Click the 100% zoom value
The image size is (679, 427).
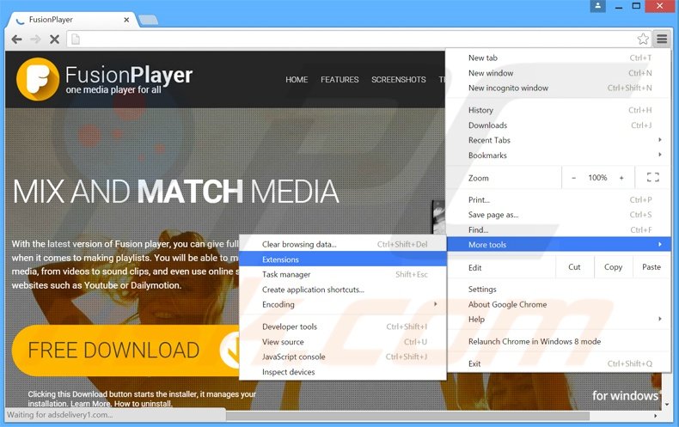pos(597,178)
